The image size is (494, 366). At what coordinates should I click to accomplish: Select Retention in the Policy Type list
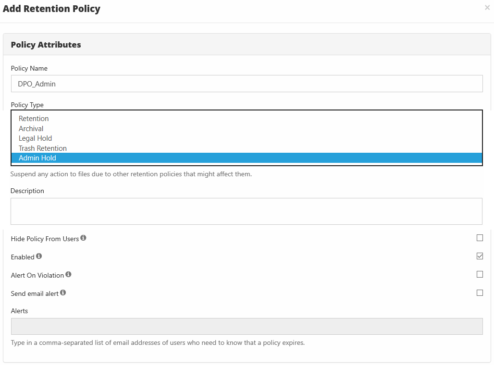pos(34,119)
